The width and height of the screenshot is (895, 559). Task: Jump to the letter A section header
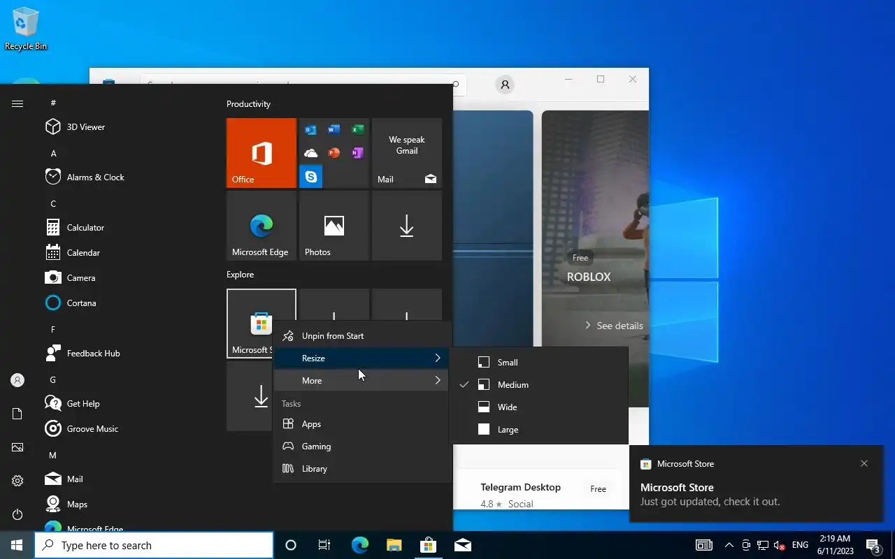pos(54,153)
